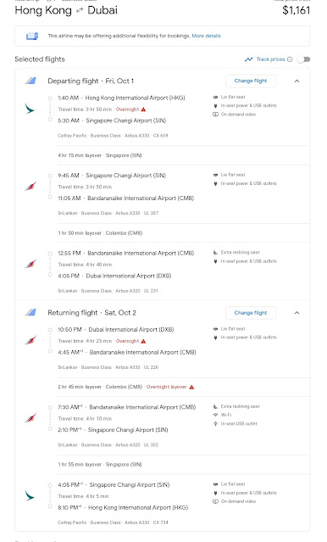The height and width of the screenshot is (542, 327).
Task: Click the multi-airline icon beside Departing flight
Action: [x=30, y=81]
